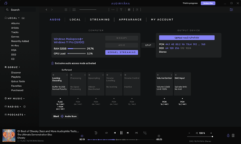Screen dimensions: 241x144
Task: Switch to grid view icon
Action: [66, 10]
